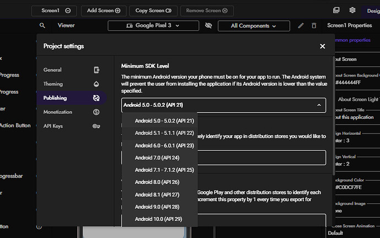The image size is (380, 238).
Task: Choose Android 5.0 - 5.0.2 (API 21) option
Action: [x=160, y=121]
